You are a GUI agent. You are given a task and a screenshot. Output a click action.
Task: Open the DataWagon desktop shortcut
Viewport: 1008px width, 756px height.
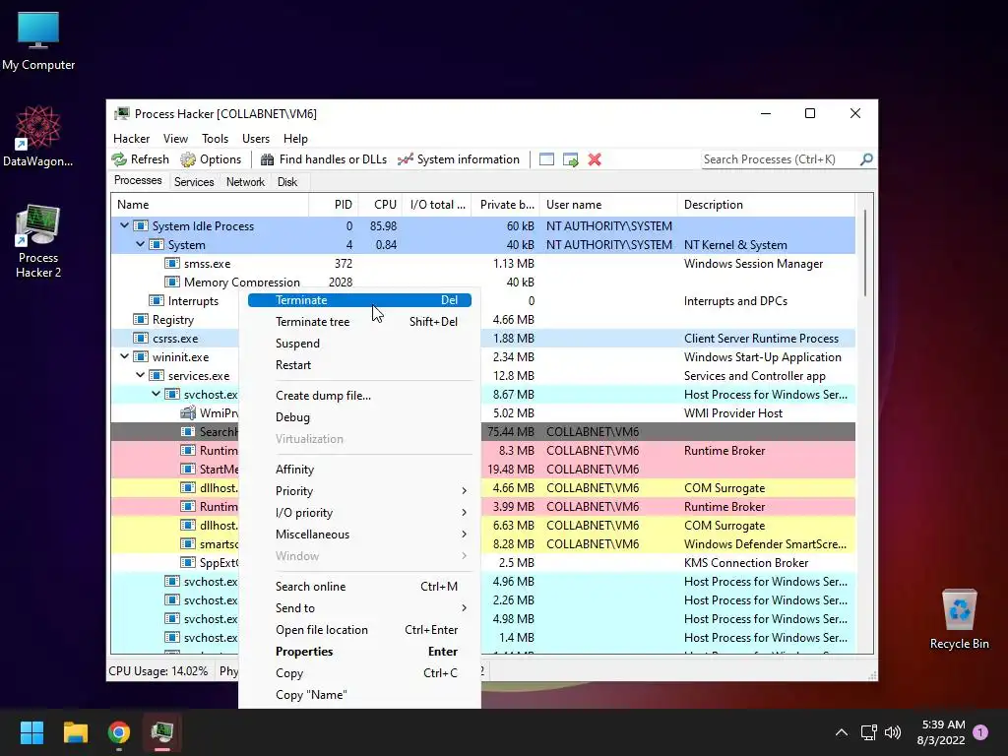click(x=38, y=136)
